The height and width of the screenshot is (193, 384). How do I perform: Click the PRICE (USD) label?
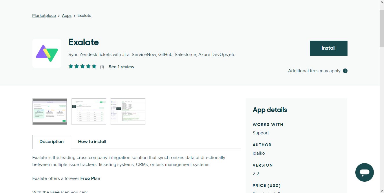coord(267,185)
